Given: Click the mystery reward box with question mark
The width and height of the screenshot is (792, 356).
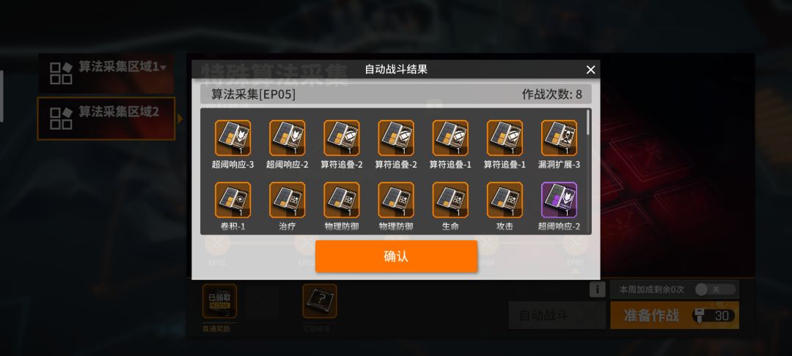Looking at the screenshot, I should click(320, 301).
